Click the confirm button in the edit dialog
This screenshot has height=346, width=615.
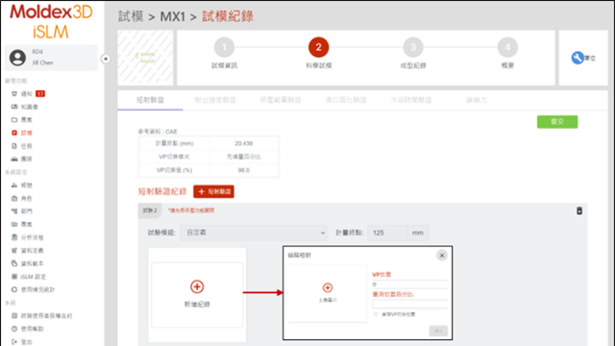[x=438, y=331]
